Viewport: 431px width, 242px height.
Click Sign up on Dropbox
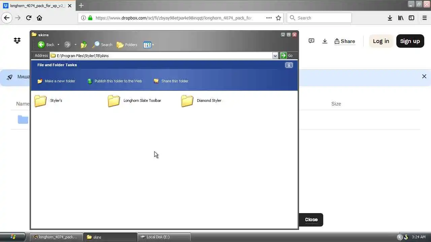click(410, 41)
